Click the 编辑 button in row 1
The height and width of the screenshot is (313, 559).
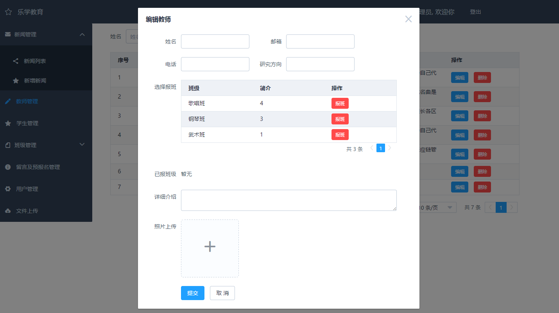(x=460, y=77)
